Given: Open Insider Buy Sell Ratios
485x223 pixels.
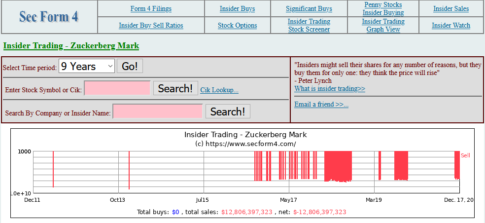Looking at the screenshot, I should point(151,25).
